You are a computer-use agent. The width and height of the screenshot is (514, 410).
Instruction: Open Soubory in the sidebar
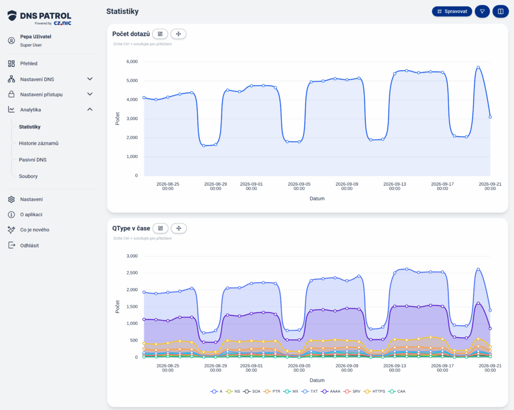coord(28,176)
